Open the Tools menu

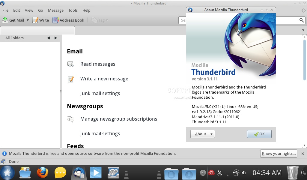coord(73,10)
